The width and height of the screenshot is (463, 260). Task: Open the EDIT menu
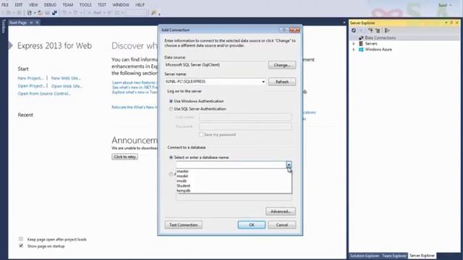[x=19, y=5]
